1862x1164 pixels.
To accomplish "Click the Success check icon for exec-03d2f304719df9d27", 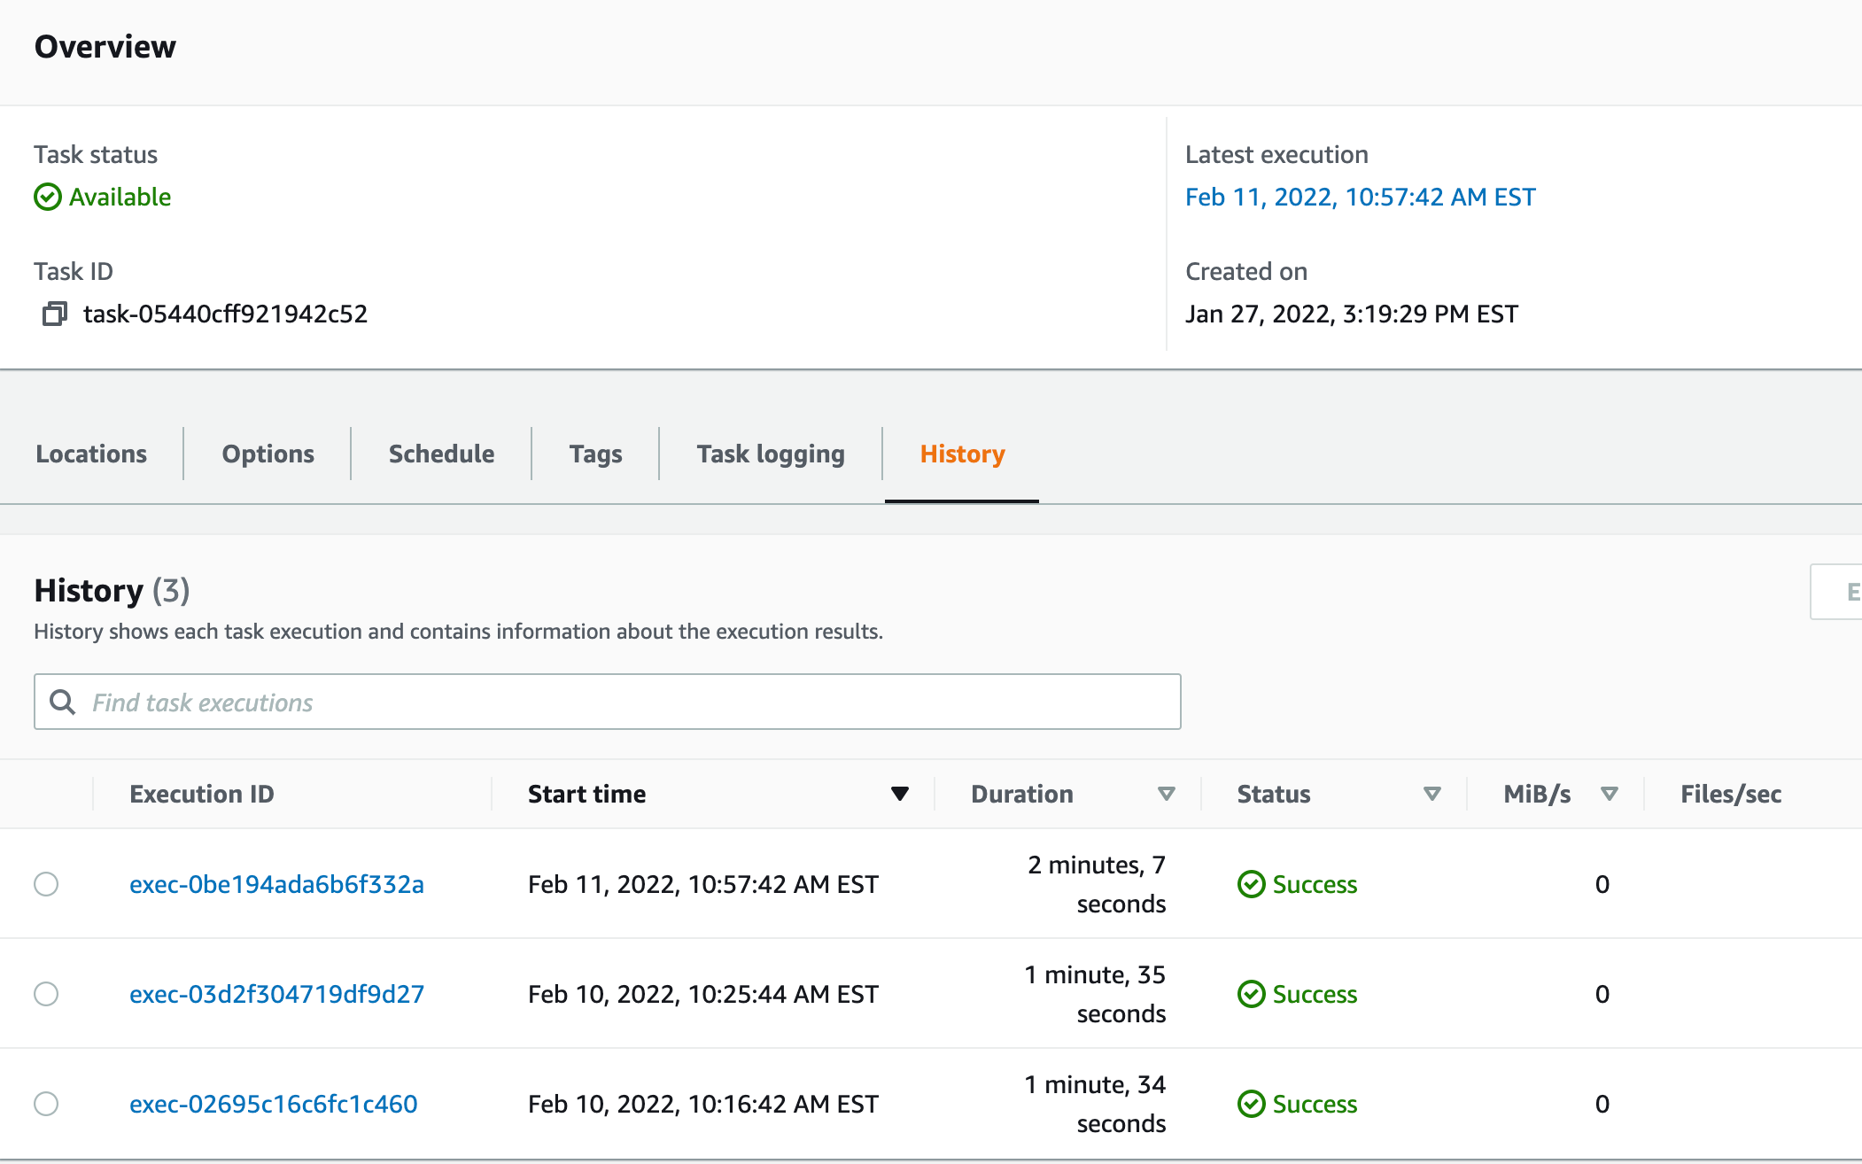I will click(x=1251, y=994).
